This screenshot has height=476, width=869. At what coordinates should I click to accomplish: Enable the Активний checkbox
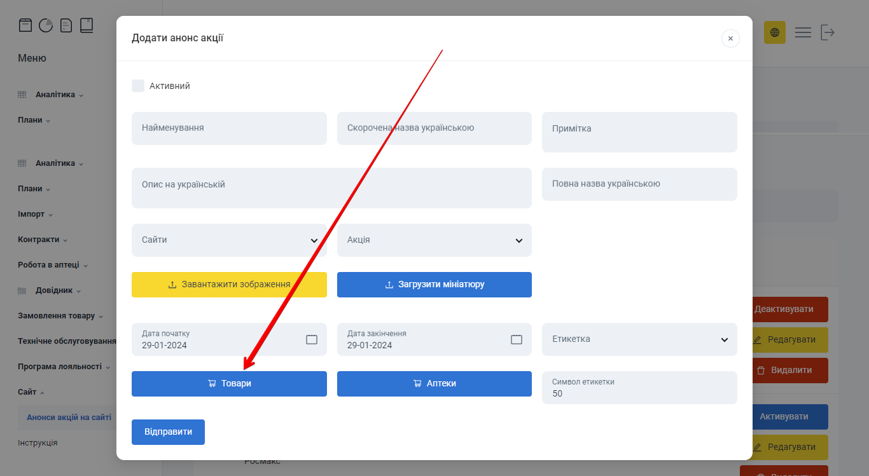pos(138,86)
